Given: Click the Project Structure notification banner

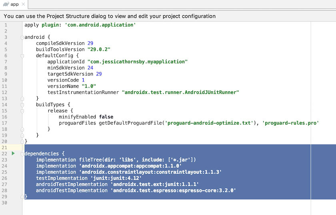Looking at the screenshot, I should (x=110, y=16).
